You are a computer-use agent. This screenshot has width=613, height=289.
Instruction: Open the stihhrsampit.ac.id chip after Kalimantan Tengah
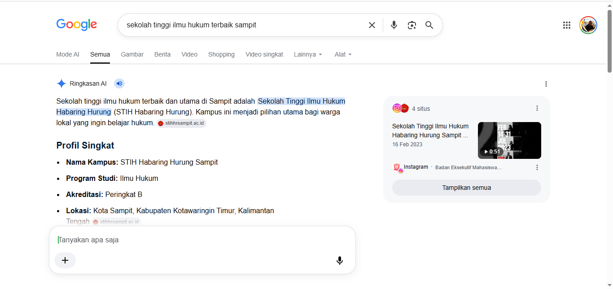(x=117, y=222)
